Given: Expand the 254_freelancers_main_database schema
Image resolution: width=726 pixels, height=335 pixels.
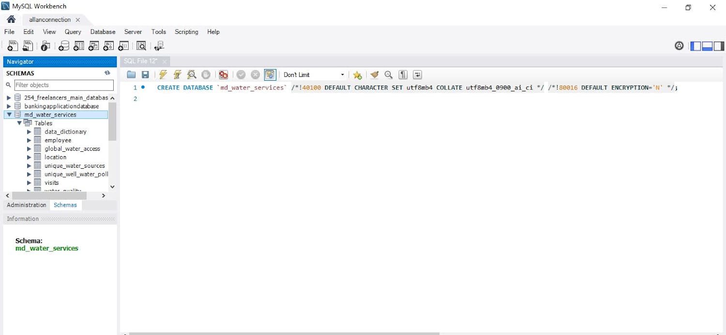Looking at the screenshot, I should [x=9, y=98].
